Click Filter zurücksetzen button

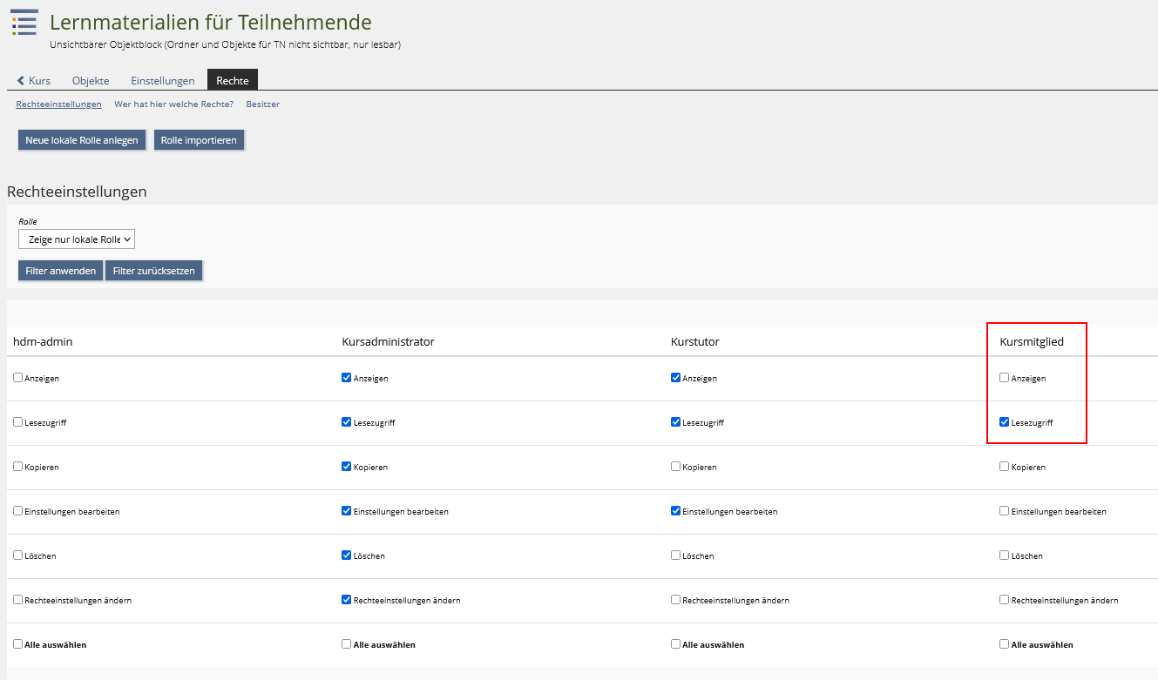tap(154, 271)
